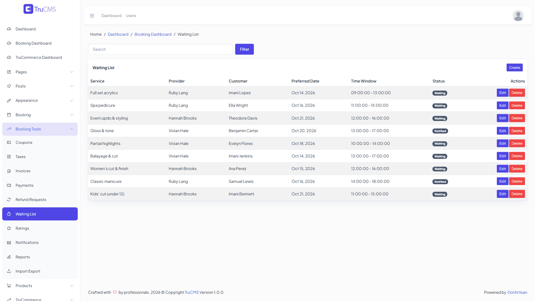Focus the Search input field
This screenshot has height=301, width=535.
(160, 49)
